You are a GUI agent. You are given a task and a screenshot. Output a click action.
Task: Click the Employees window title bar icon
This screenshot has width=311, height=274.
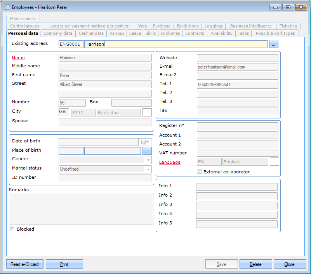pos(6,7)
